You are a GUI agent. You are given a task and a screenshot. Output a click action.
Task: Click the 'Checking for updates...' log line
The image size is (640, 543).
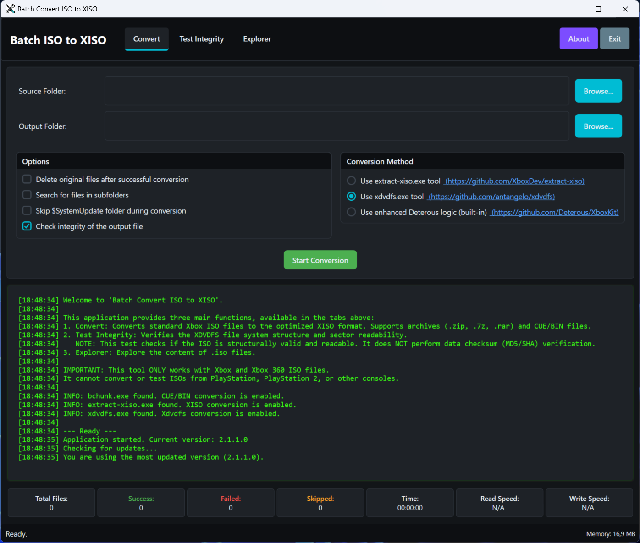click(x=88, y=448)
